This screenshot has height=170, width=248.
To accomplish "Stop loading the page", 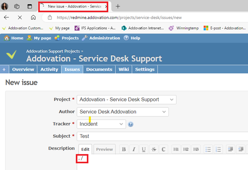I will [20, 17].
